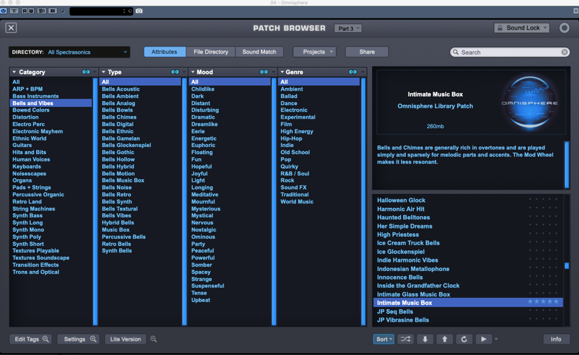
Task: Click the magnifier icon in search box
Action: coord(456,52)
